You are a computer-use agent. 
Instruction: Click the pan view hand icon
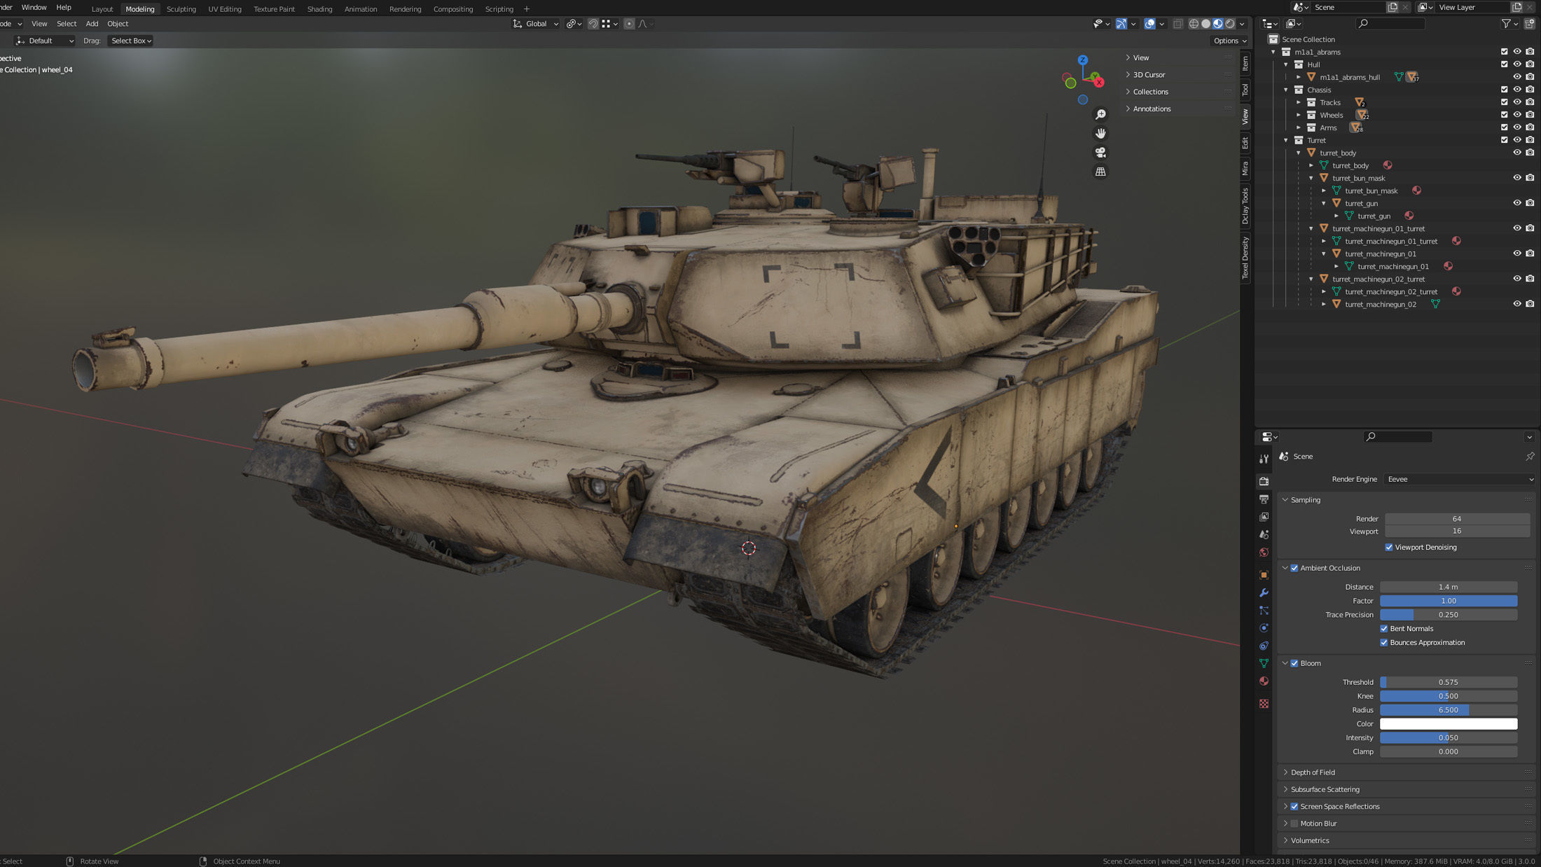[x=1100, y=134]
